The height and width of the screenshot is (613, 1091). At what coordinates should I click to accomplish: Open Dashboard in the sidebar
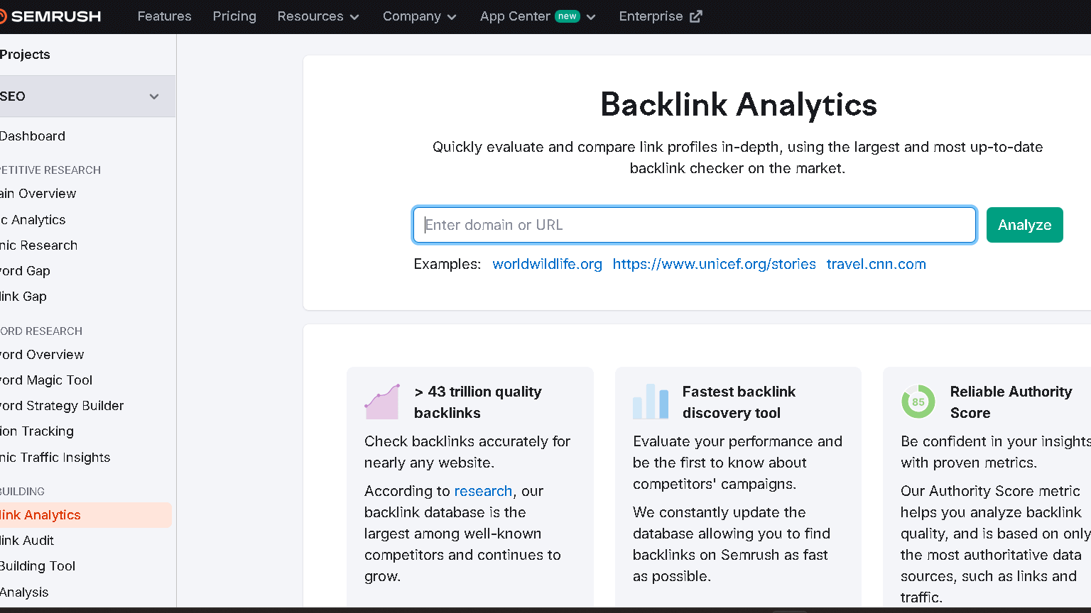click(33, 136)
